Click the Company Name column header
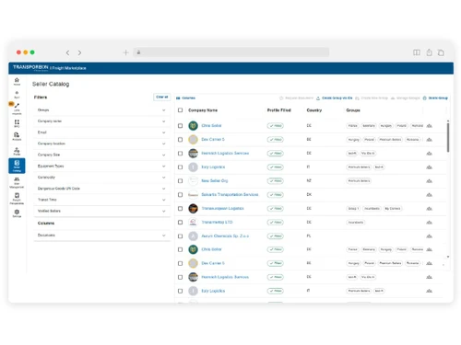This screenshot has height=345, width=461. pyautogui.click(x=203, y=110)
